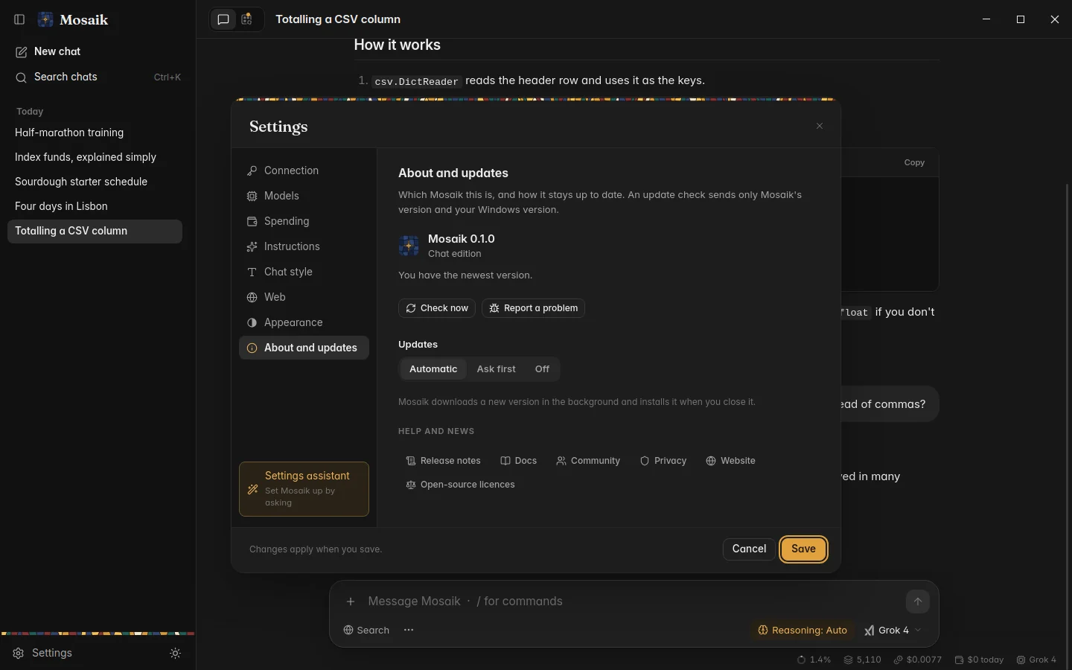Click the plus attach icon in composer
1072x670 pixels.
pyautogui.click(x=351, y=602)
